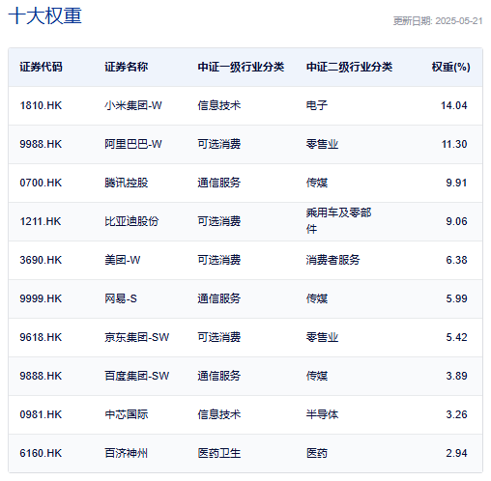Select 京东集团-SW security name
The height and width of the screenshot is (481, 491).
pos(136,337)
